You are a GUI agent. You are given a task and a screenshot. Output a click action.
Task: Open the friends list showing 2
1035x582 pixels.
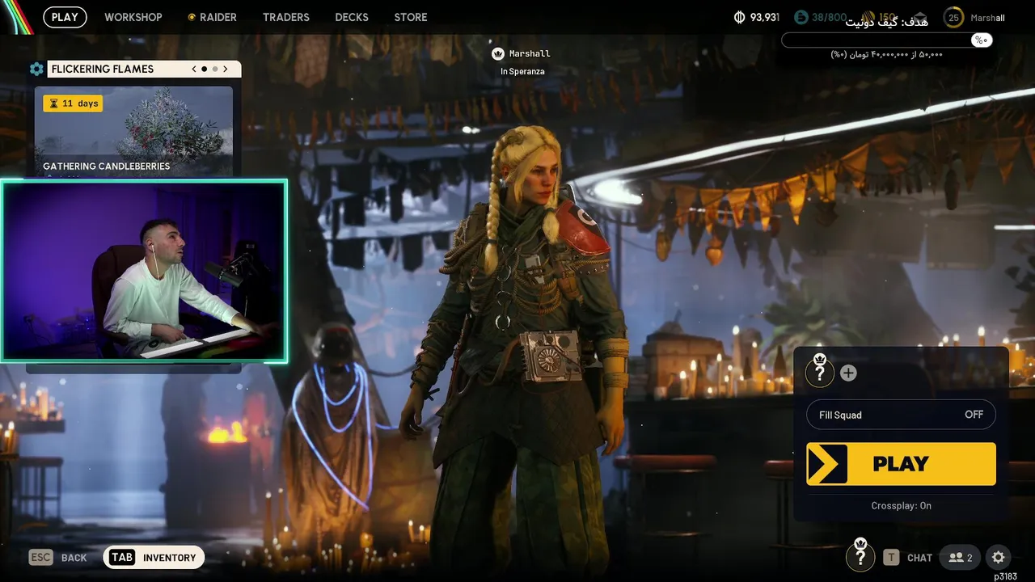coord(960,557)
